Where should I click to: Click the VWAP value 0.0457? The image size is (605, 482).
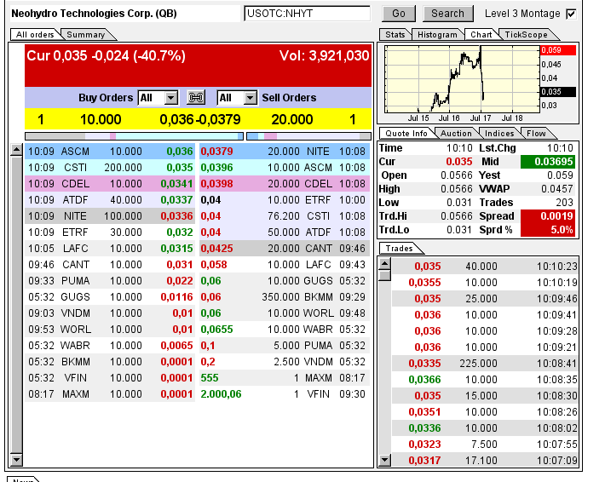(x=556, y=189)
